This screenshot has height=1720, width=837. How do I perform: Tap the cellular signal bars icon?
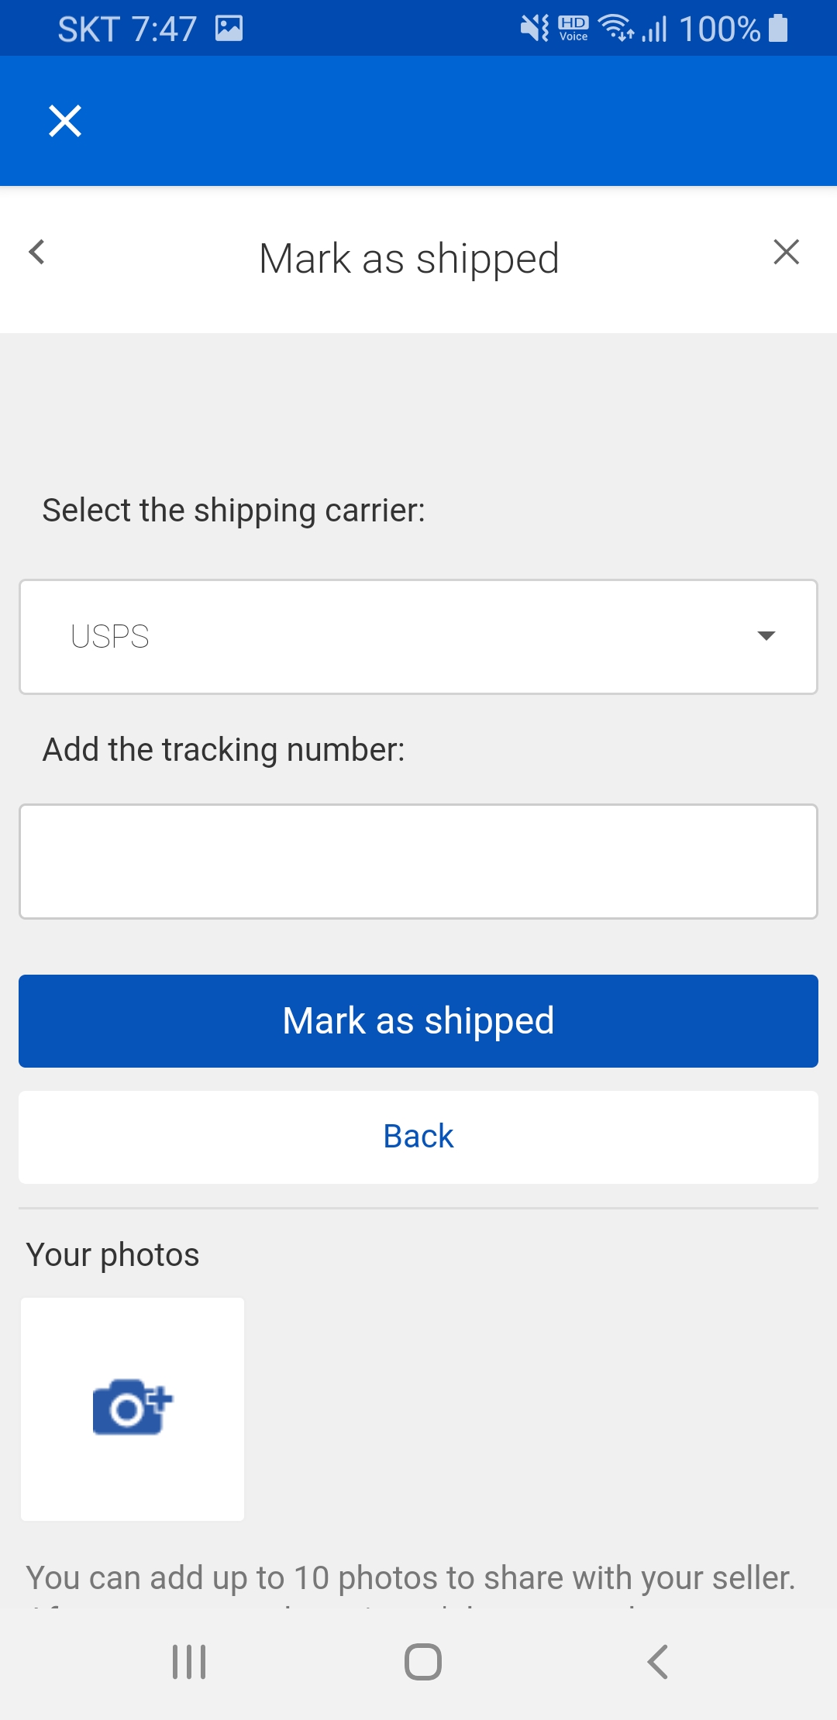(655, 29)
